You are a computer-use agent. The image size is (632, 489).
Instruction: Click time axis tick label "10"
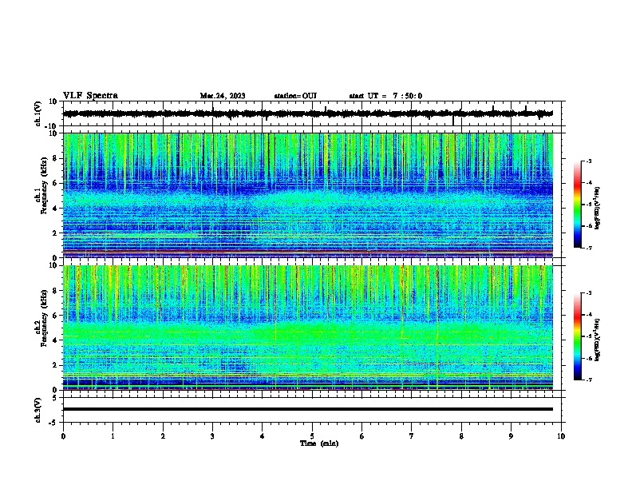point(561,436)
